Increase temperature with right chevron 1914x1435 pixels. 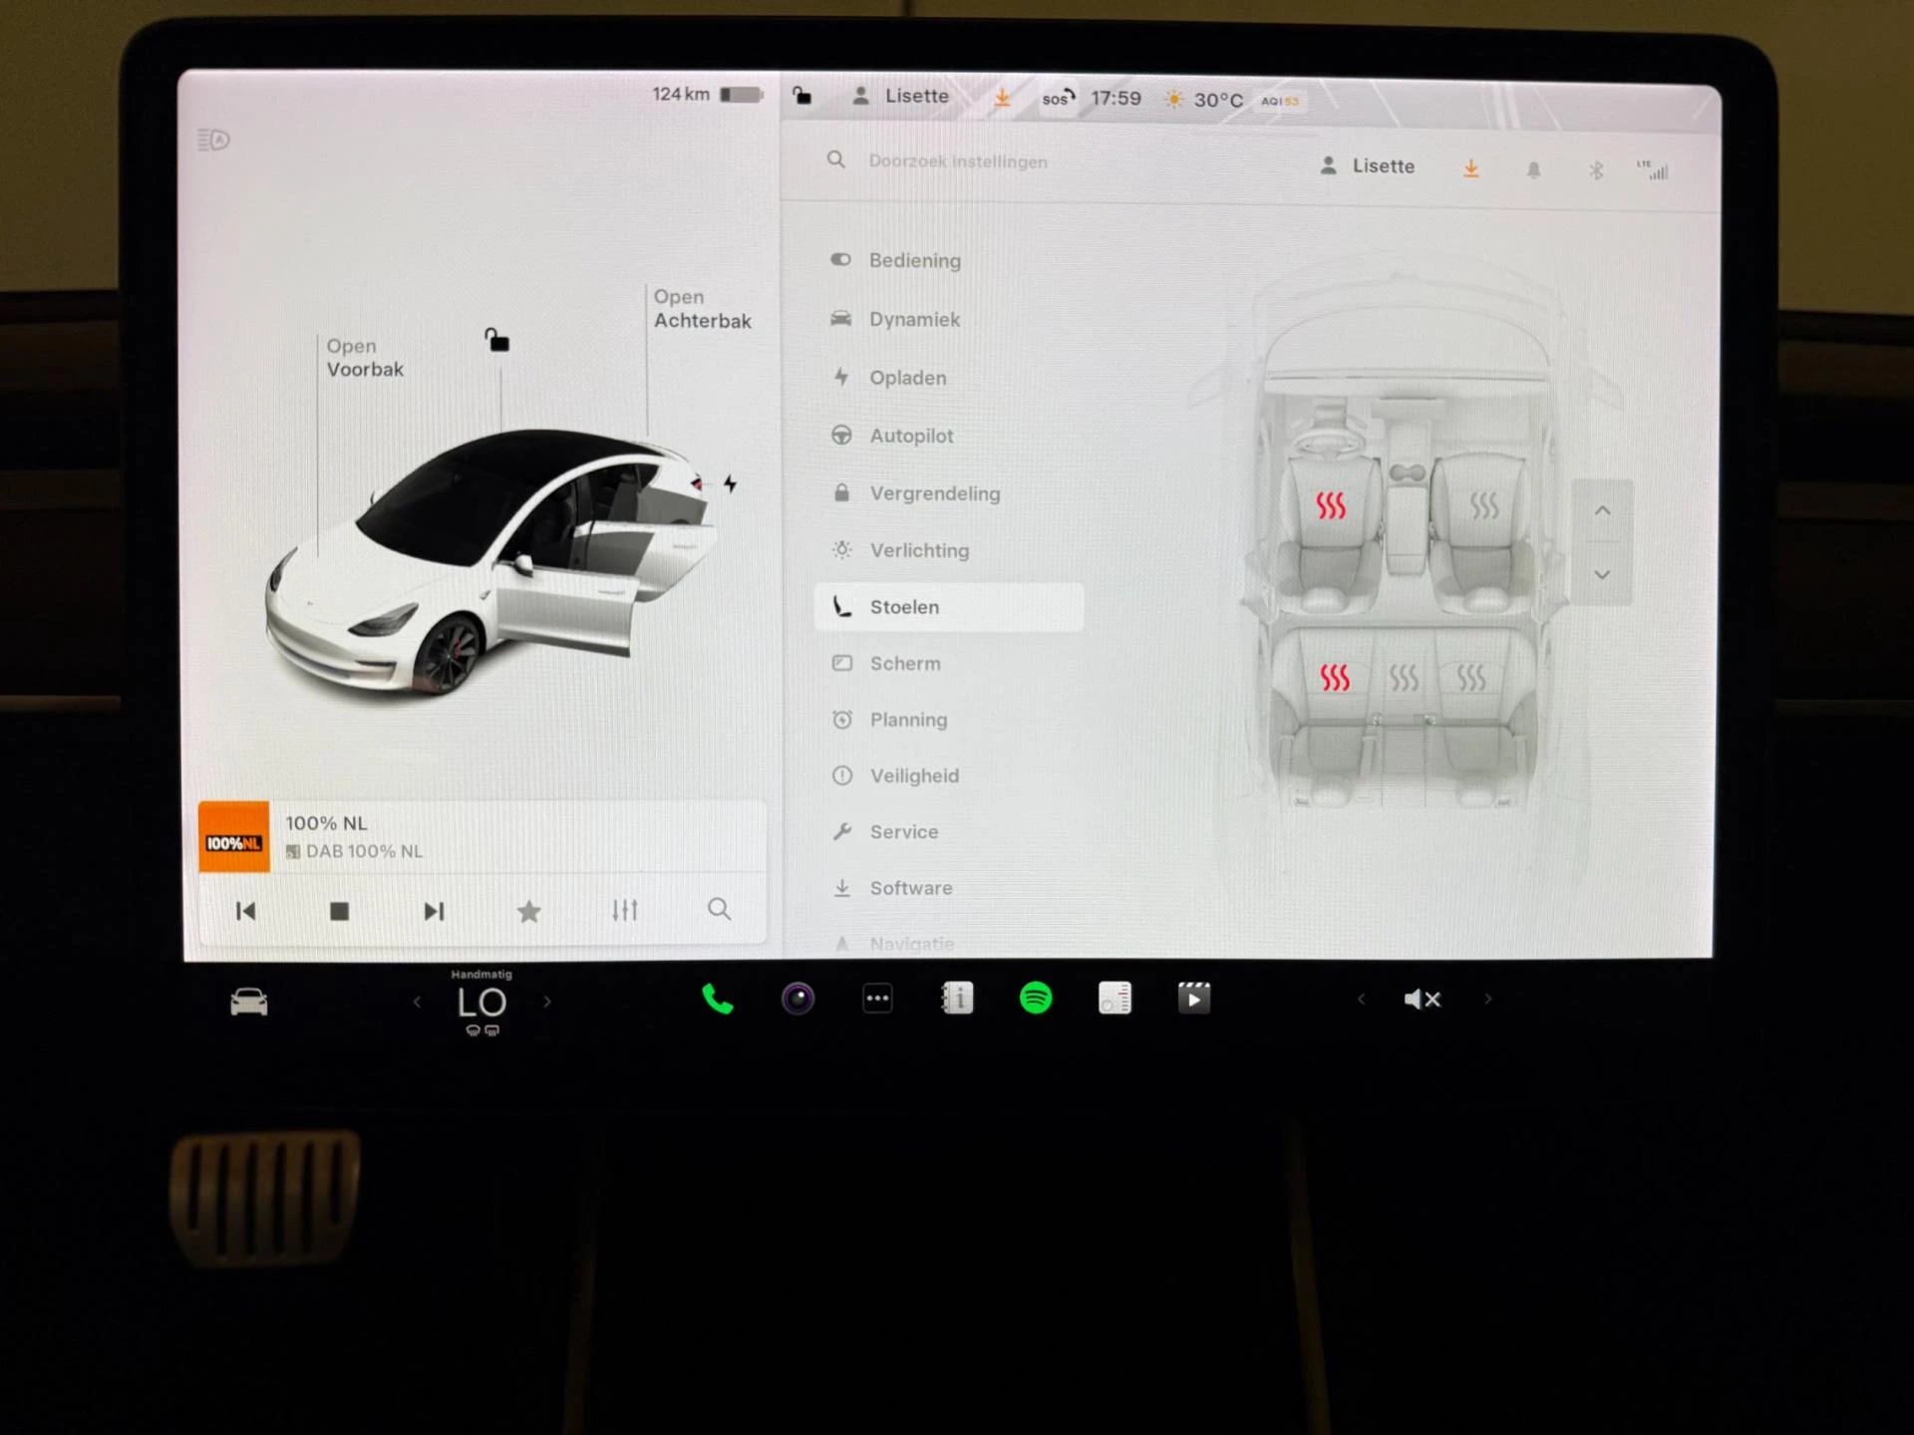547,1002
